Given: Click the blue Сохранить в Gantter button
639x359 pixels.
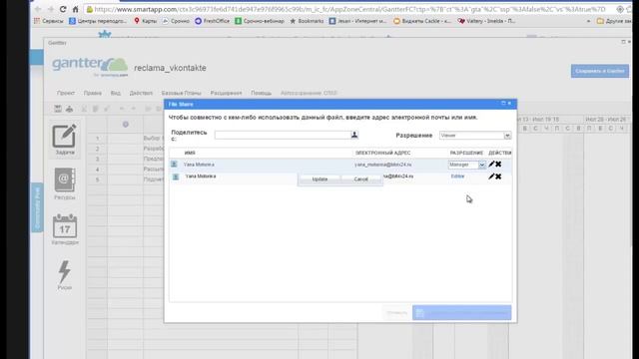Looking at the screenshot, I should click(x=600, y=71).
